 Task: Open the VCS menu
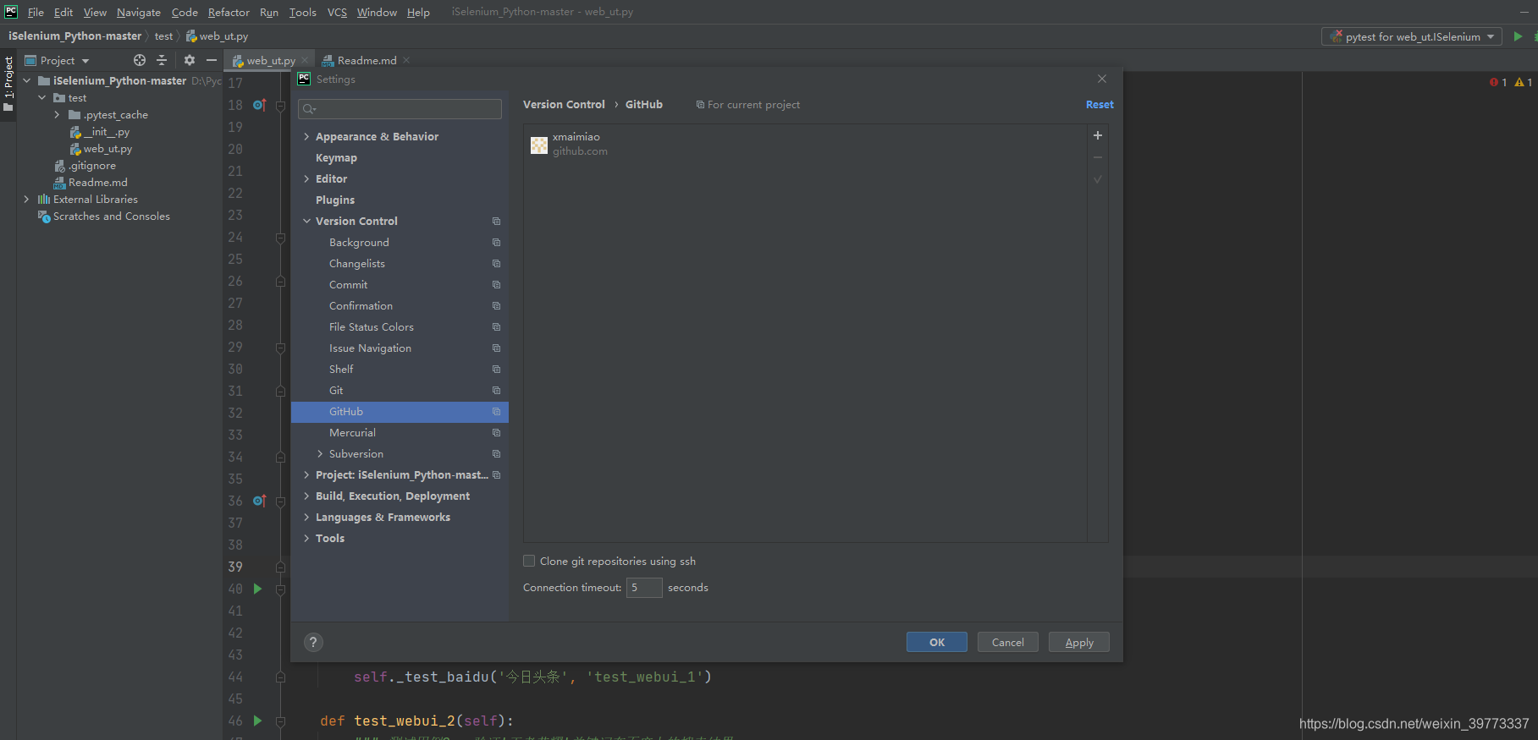coord(337,12)
